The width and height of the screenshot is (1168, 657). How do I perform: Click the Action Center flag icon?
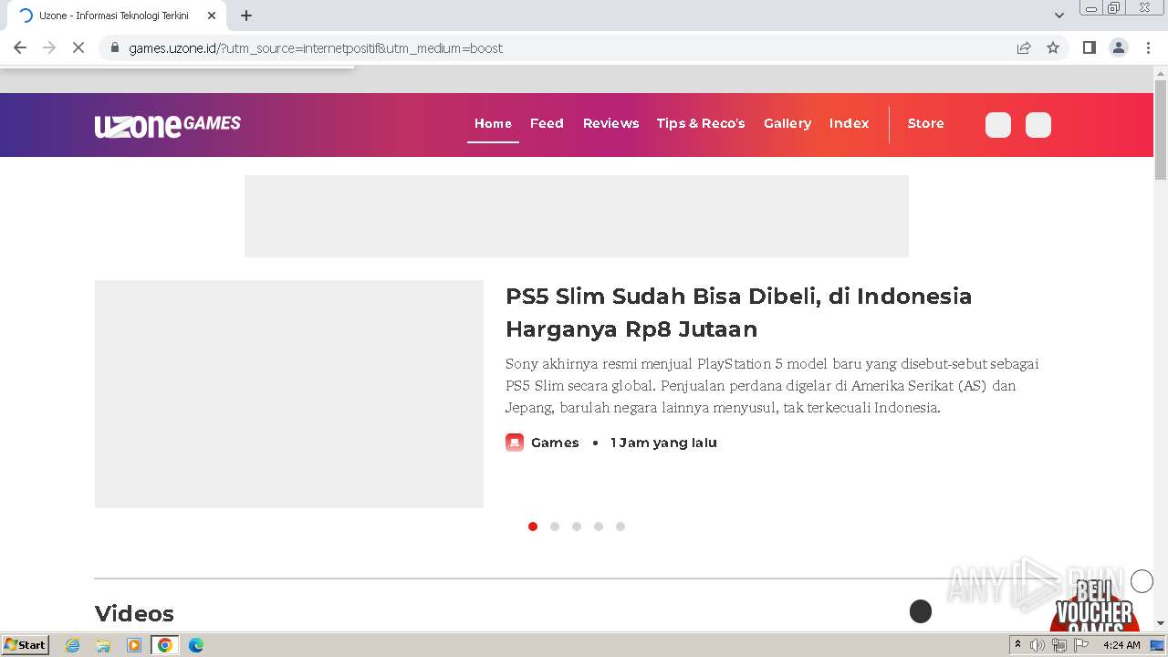(x=1081, y=645)
